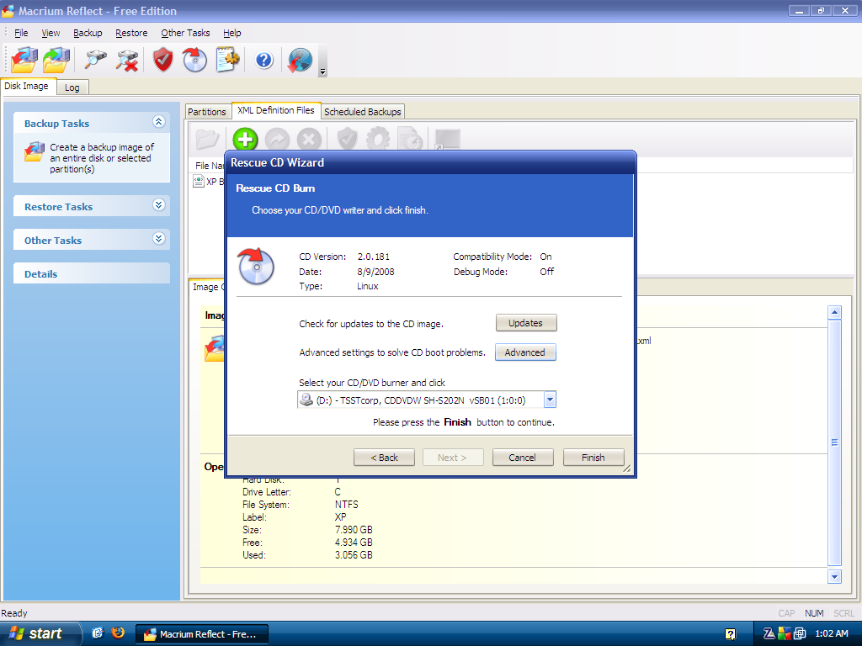The height and width of the screenshot is (646, 862).
Task: Collapse the Backup Tasks panel
Action: [159, 122]
